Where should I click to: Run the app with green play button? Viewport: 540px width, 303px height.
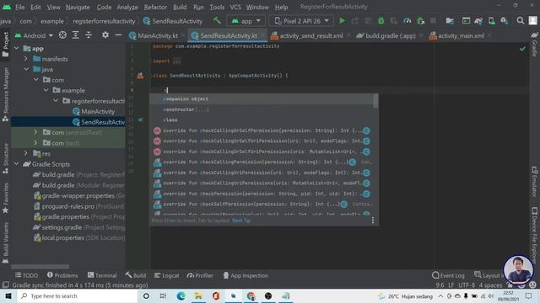click(x=342, y=21)
